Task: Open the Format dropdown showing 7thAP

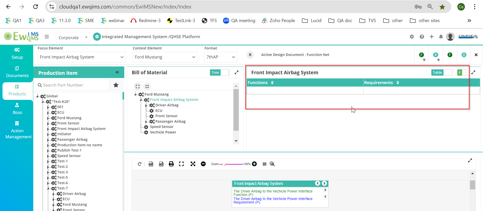Action: (221, 57)
